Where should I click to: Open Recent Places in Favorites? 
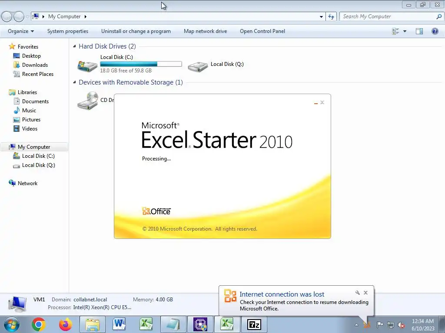(x=37, y=74)
